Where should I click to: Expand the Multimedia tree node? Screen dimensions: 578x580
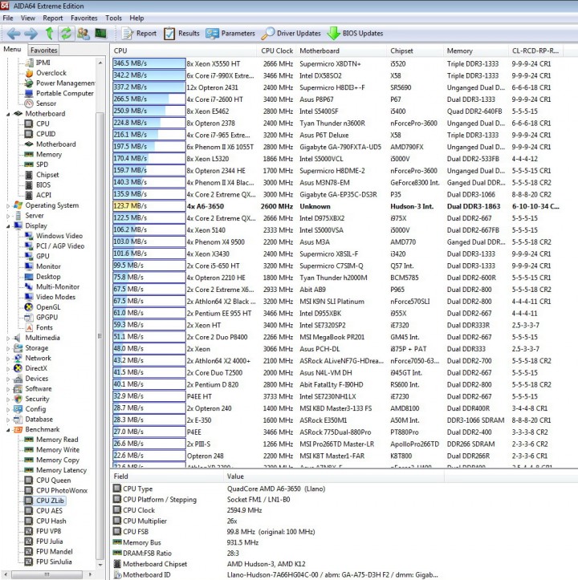tap(8, 338)
